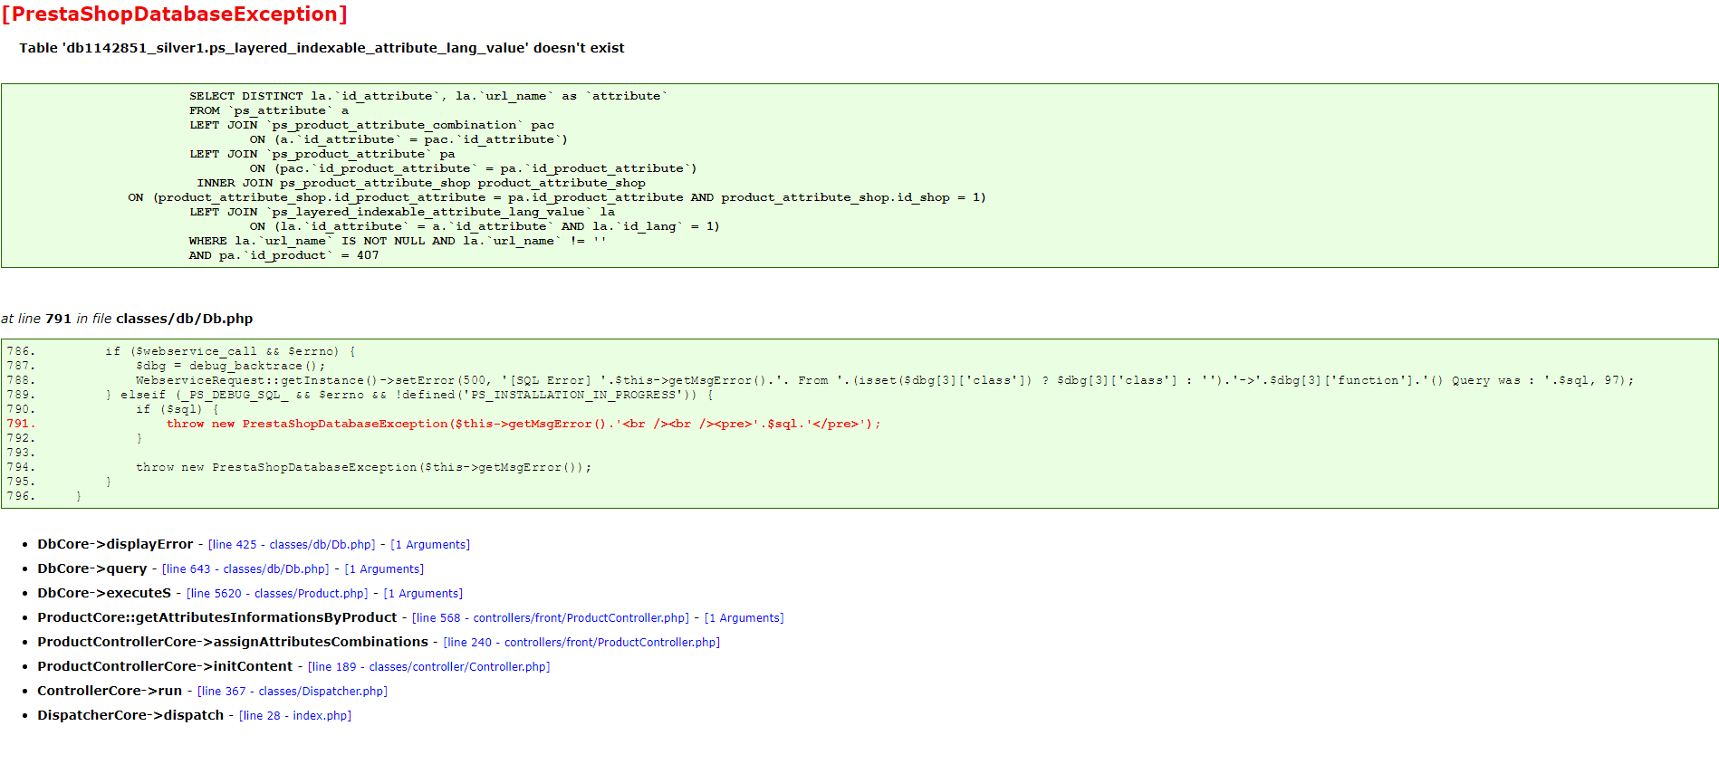Viewport: 1719px width, 764px height.
Task: Click the "LEFT JOIN `ps_layered_indexable_attribute_lang_value` la" line
Action: coord(402,212)
